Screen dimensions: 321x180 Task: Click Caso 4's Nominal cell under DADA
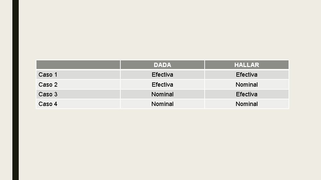[x=163, y=104]
